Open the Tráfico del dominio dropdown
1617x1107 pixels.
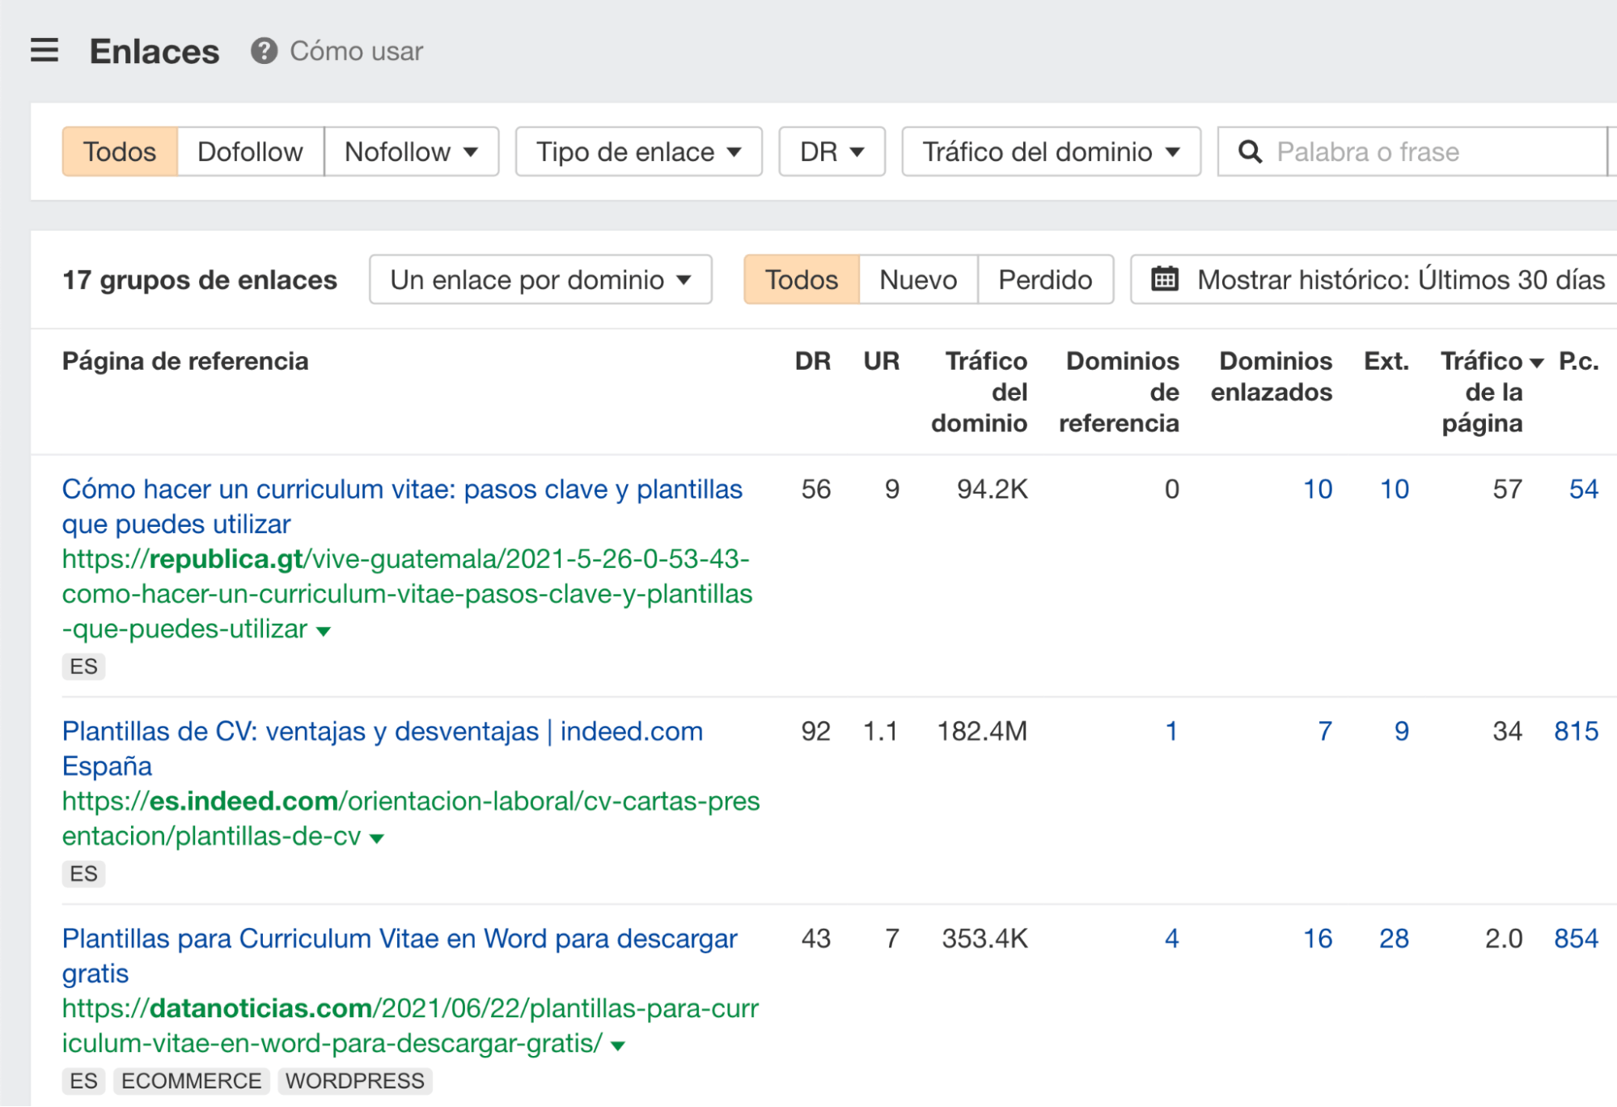click(x=1050, y=151)
